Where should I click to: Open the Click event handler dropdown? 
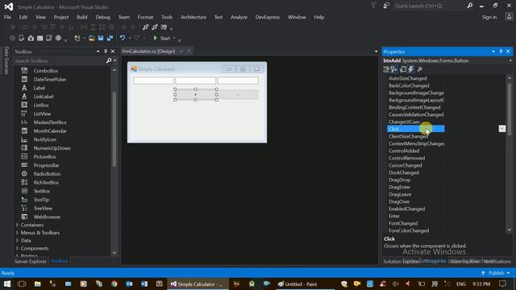coord(501,129)
